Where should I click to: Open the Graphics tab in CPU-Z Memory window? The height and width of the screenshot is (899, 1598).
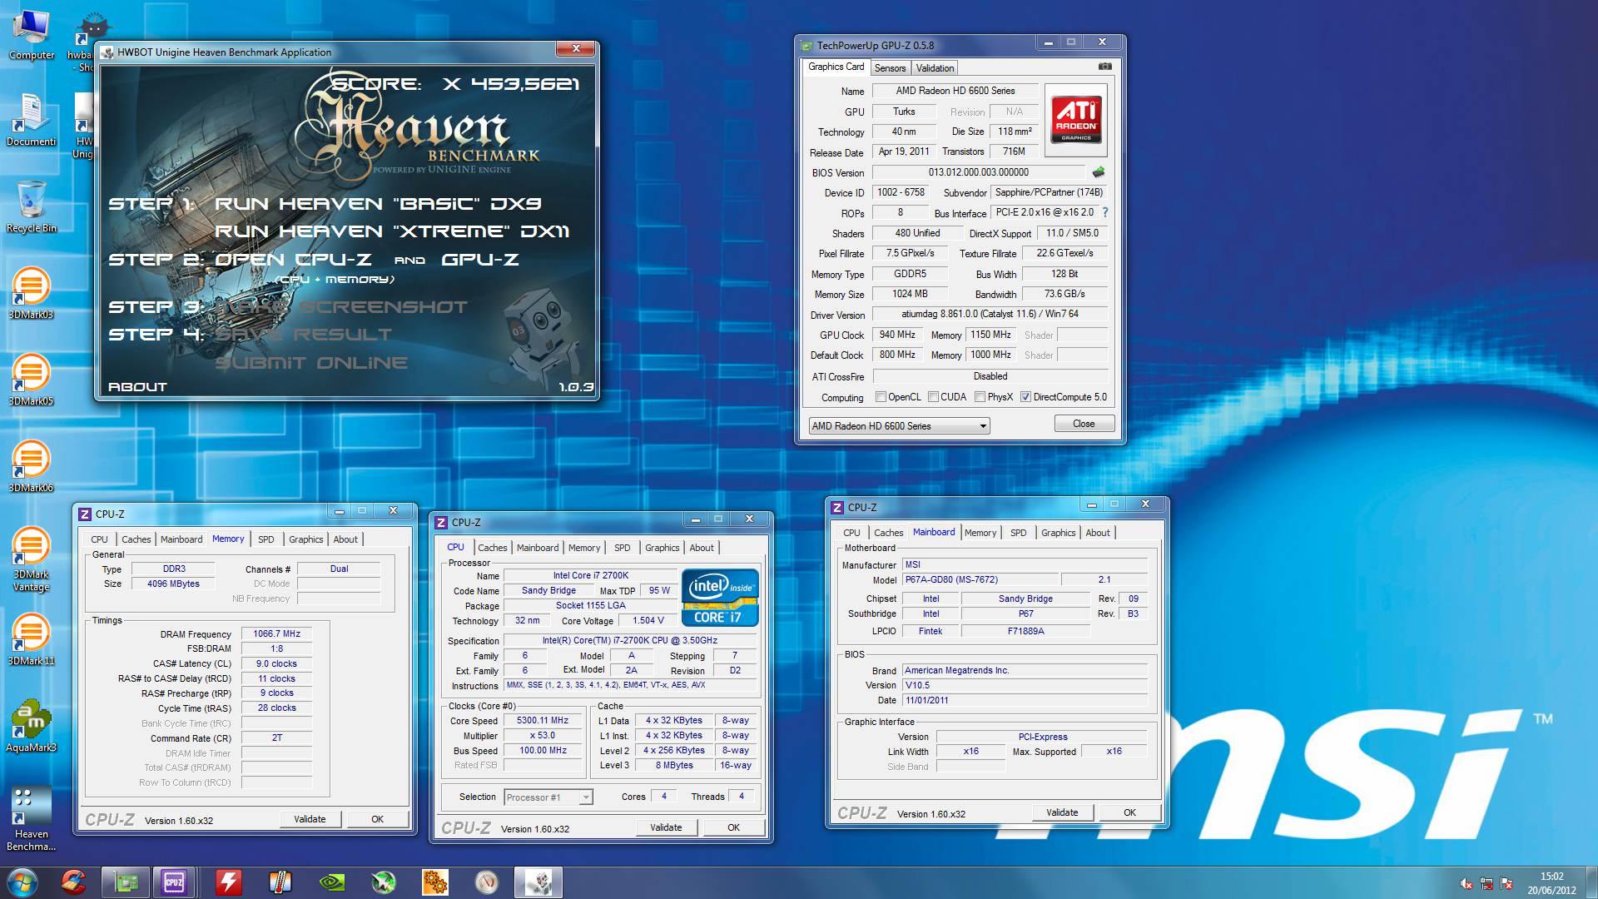[306, 539]
